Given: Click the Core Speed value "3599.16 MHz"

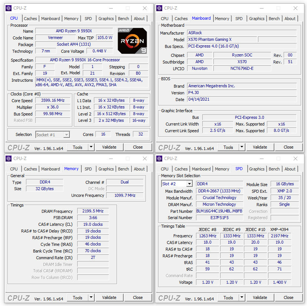Looking at the screenshot, I should pos(53,101).
